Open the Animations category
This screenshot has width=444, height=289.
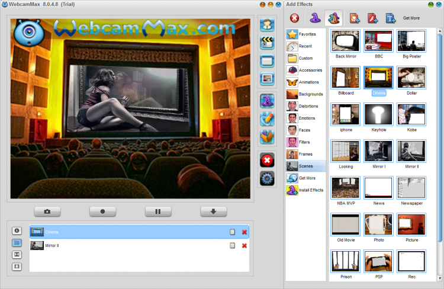305,82
